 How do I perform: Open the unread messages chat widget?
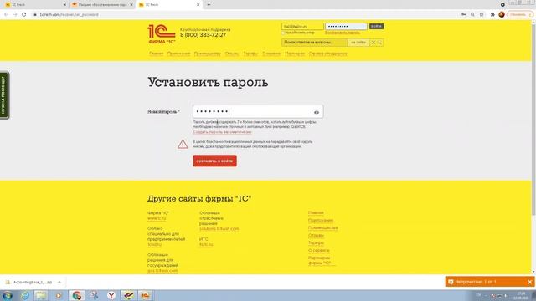tap(486, 282)
